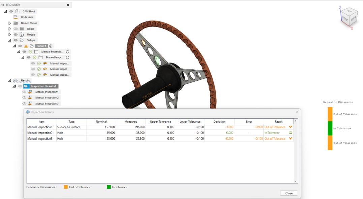Select the Manual Inspection2 results row
This screenshot has width=363, height=199.
pyautogui.click(x=40, y=132)
